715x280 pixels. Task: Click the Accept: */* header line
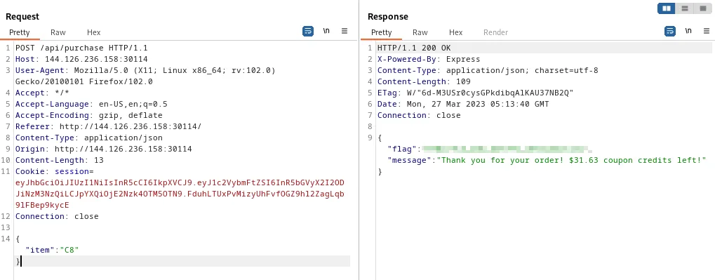(x=42, y=93)
